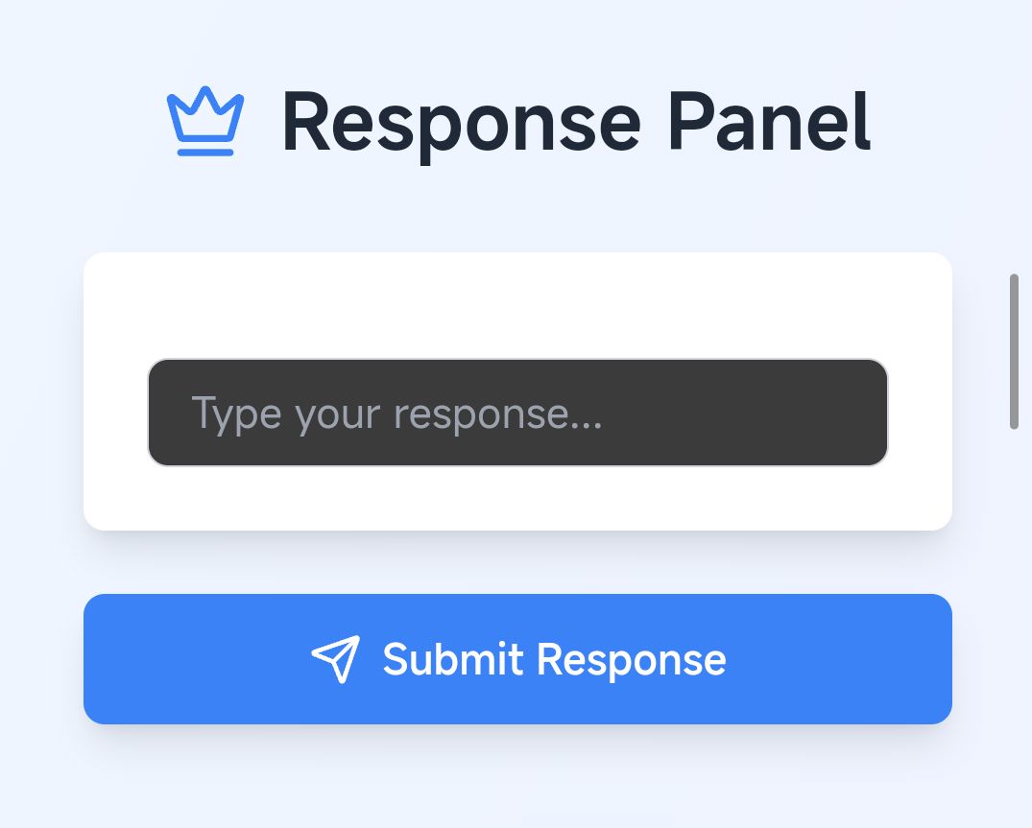Click the 'Type your response...' placeholder text

[396, 414]
